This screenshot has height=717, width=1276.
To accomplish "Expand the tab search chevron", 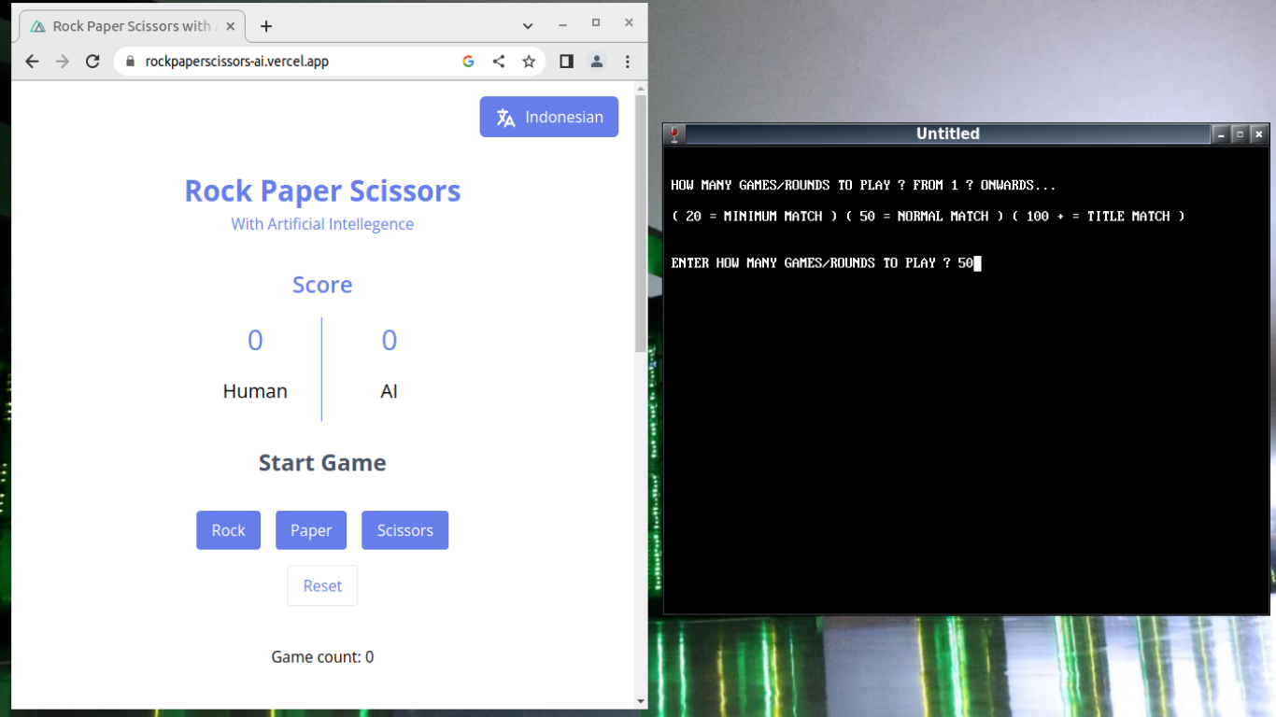I will tap(528, 26).
